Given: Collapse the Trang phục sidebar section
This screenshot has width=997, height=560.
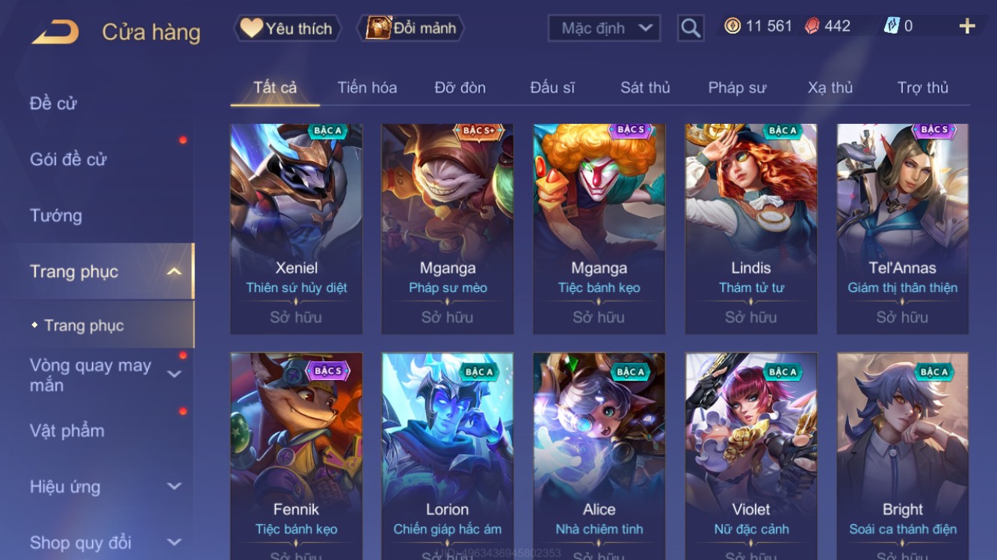Looking at the screenshot, I should (173, 272).
